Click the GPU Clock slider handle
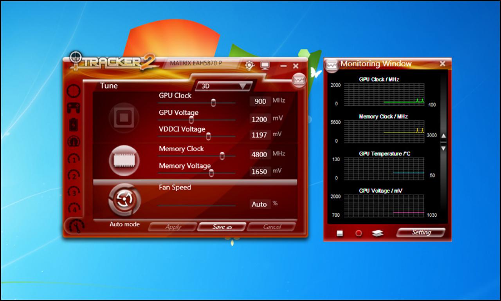Image resolution: width=501 pixels, height=301 pixels. (x=213, y=103)
